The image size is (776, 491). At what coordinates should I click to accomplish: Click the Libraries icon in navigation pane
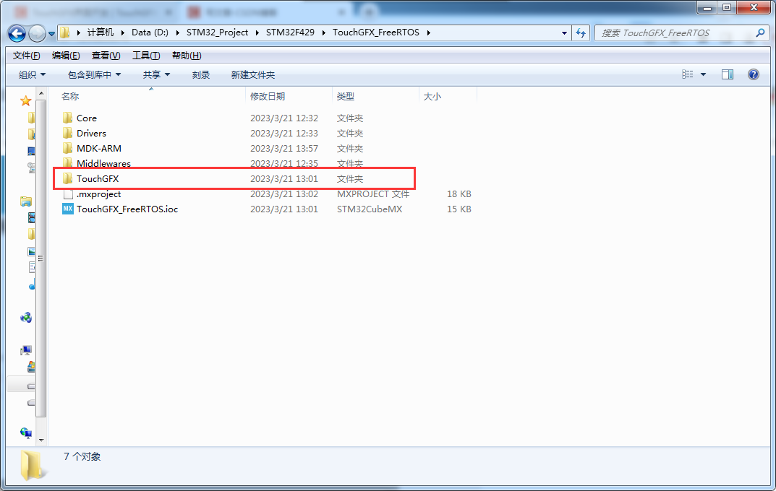[26, 201]
